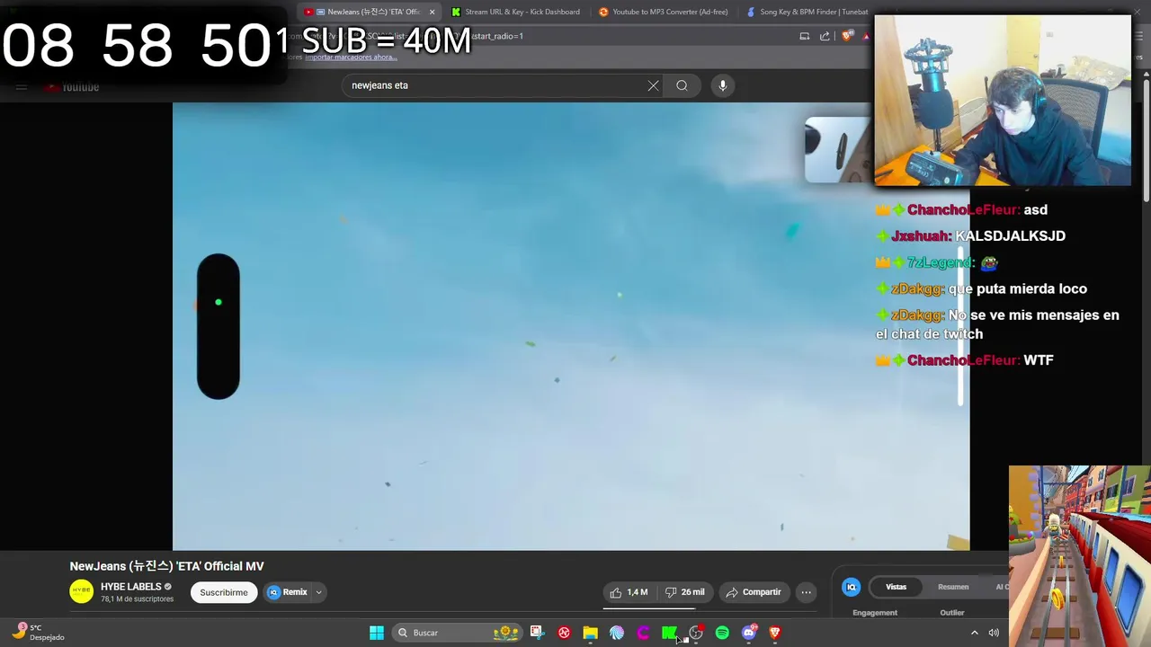Share the video via Compartir
Image resolution: width=1151 pixels, height=647 pixels.
754,592
